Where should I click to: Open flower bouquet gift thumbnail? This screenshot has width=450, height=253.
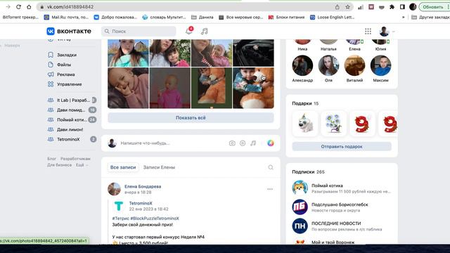(x=333, y=124)
